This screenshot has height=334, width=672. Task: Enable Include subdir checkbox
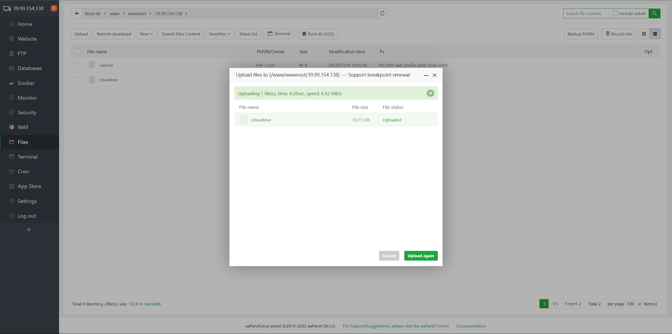[615, 13]
